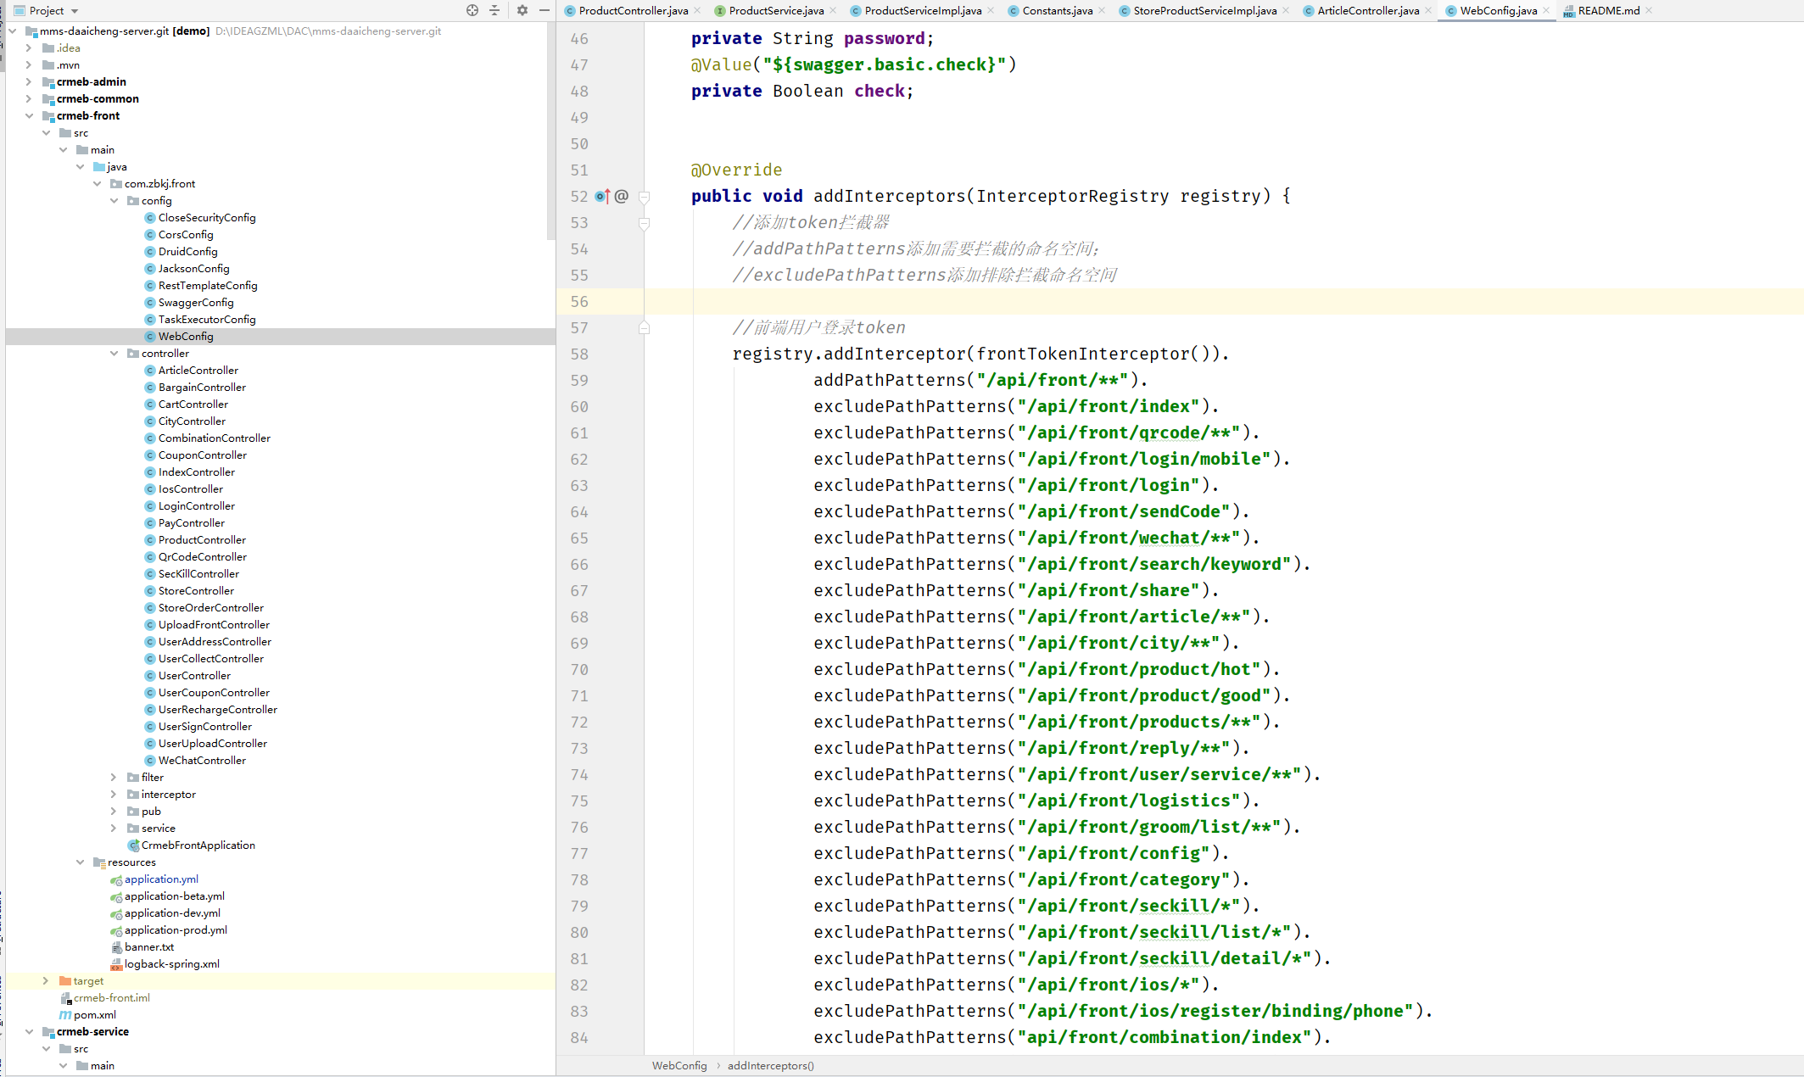Image resolution: width=1804 pixels, height=1077 pixels.
Task: Fold the comment block at line 53
Action: click(x=644, y=223)
